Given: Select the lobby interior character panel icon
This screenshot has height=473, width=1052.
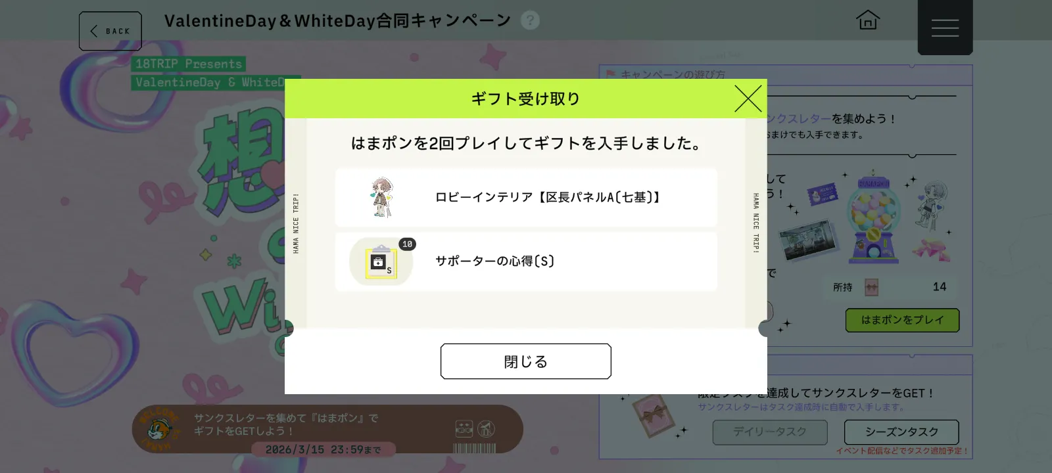Looking at the screenshot, I should pos(381,197).
